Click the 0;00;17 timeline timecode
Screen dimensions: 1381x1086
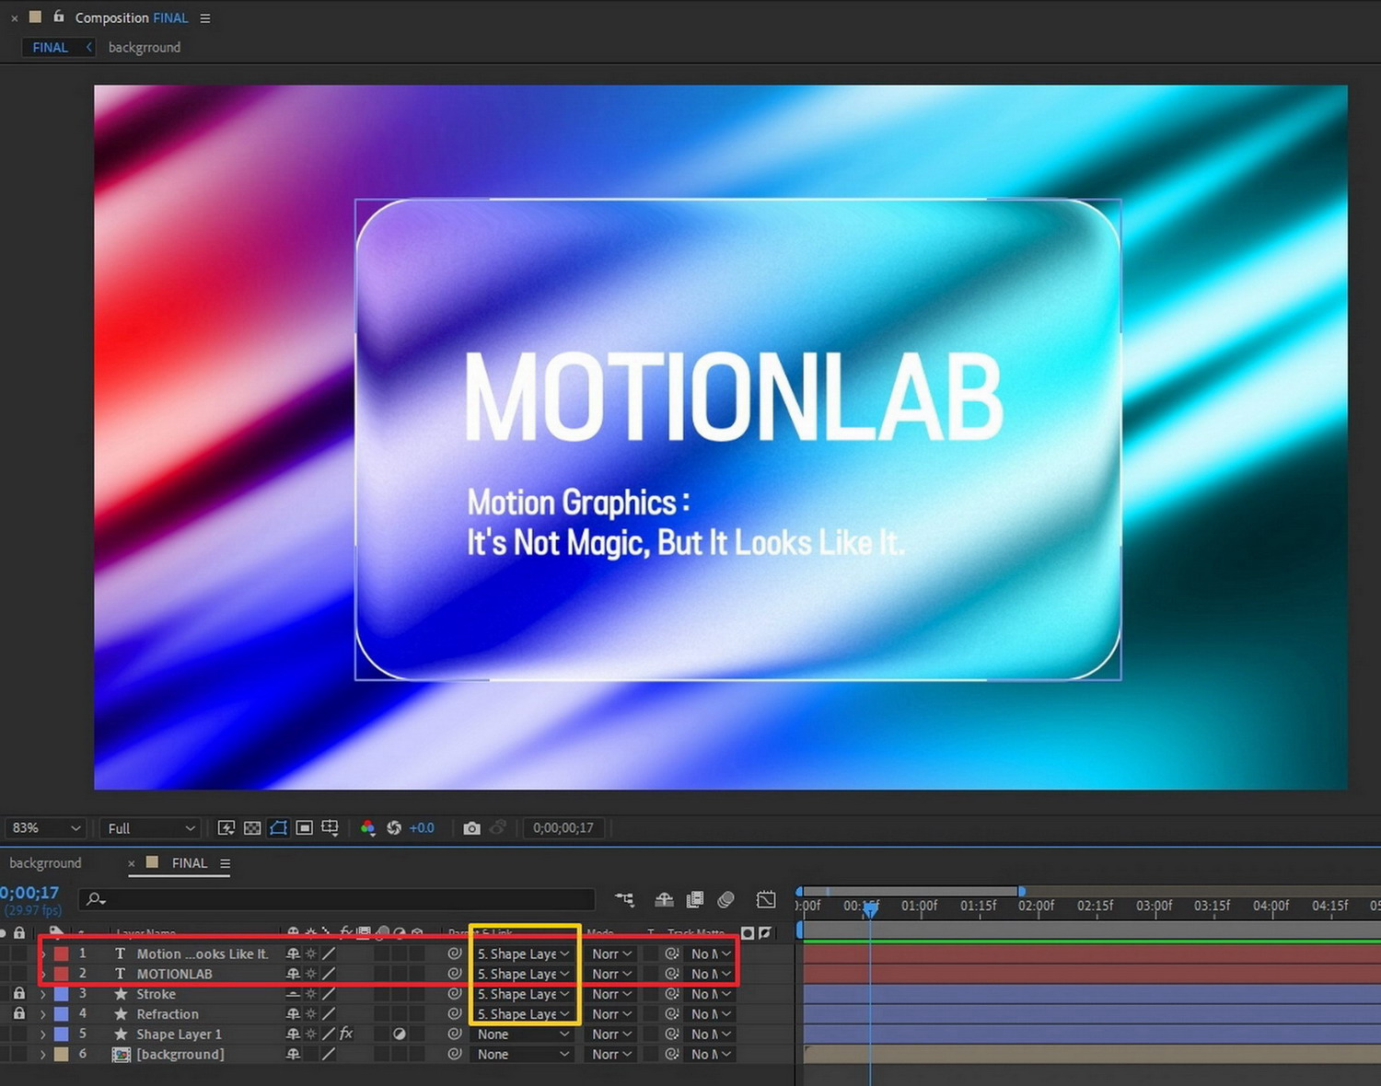coord(29,893)
